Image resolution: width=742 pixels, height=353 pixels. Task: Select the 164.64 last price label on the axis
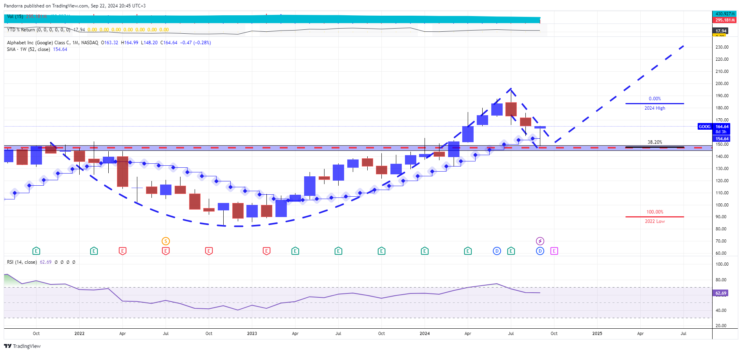coord(722,127)
